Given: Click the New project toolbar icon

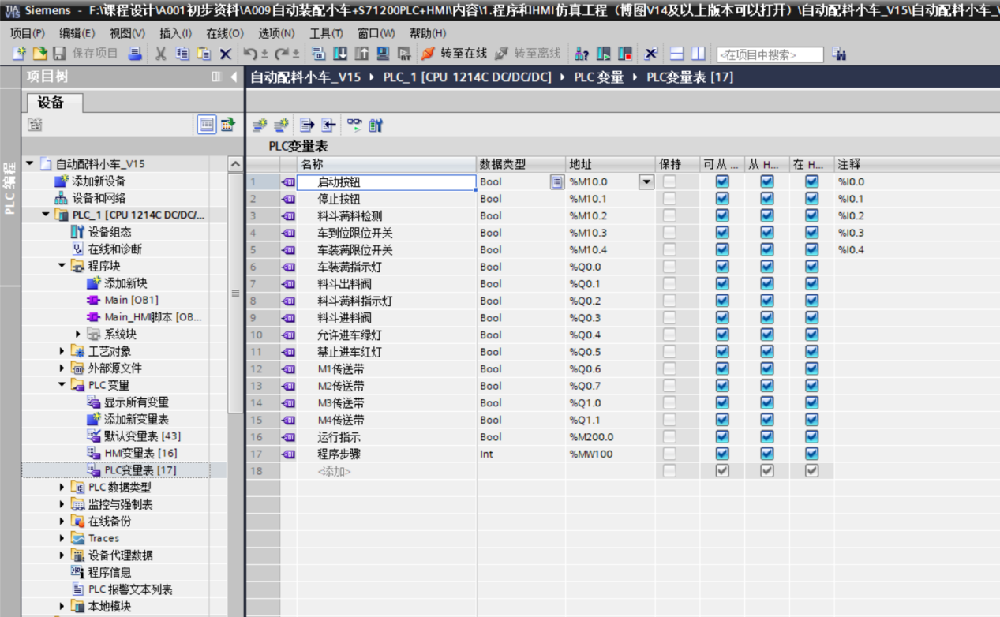Looking at the screenshot, I should [19, 54].
